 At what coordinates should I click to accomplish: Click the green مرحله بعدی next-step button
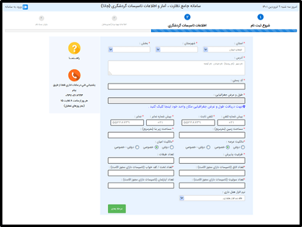click(x=117, y=209)
